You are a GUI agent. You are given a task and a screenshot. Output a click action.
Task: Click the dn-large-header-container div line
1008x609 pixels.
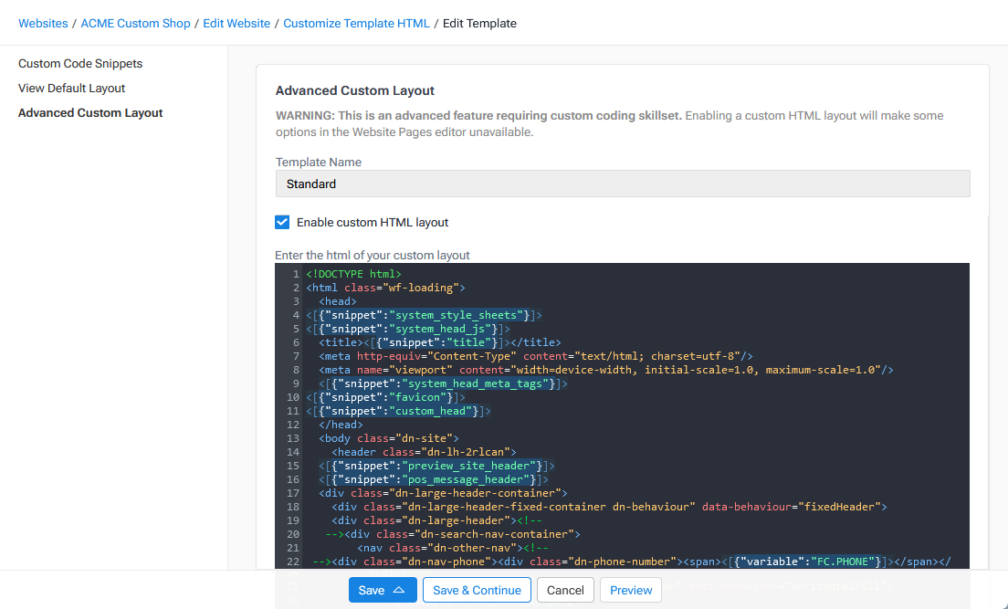444,493
